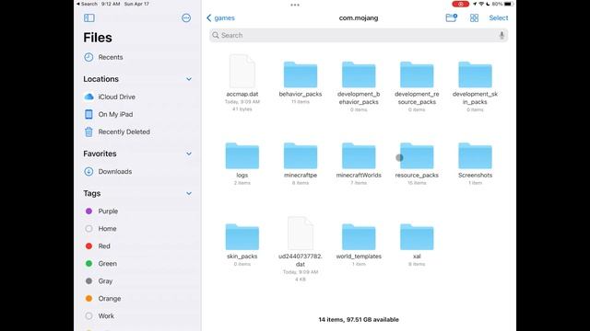Image resolution: width=590 pixels, height=331 pixels.
Task: Open the accmap.dat file
Action: click(242, 72)
